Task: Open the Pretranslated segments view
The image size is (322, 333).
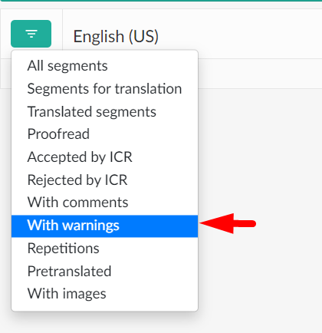Action: [x=104, y=271]
